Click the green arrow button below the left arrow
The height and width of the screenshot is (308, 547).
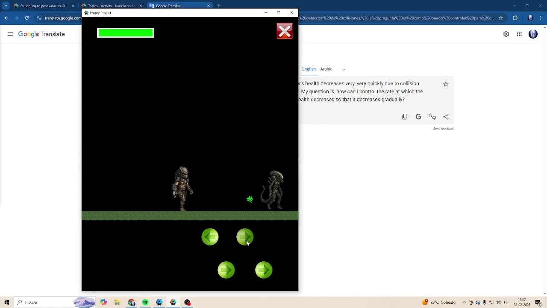[x=226, y=270]
